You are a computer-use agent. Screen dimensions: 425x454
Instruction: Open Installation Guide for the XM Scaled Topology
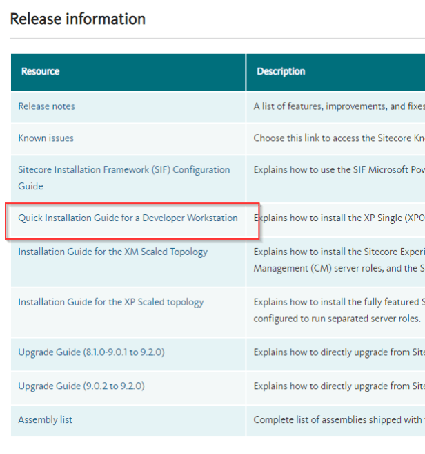112,252
